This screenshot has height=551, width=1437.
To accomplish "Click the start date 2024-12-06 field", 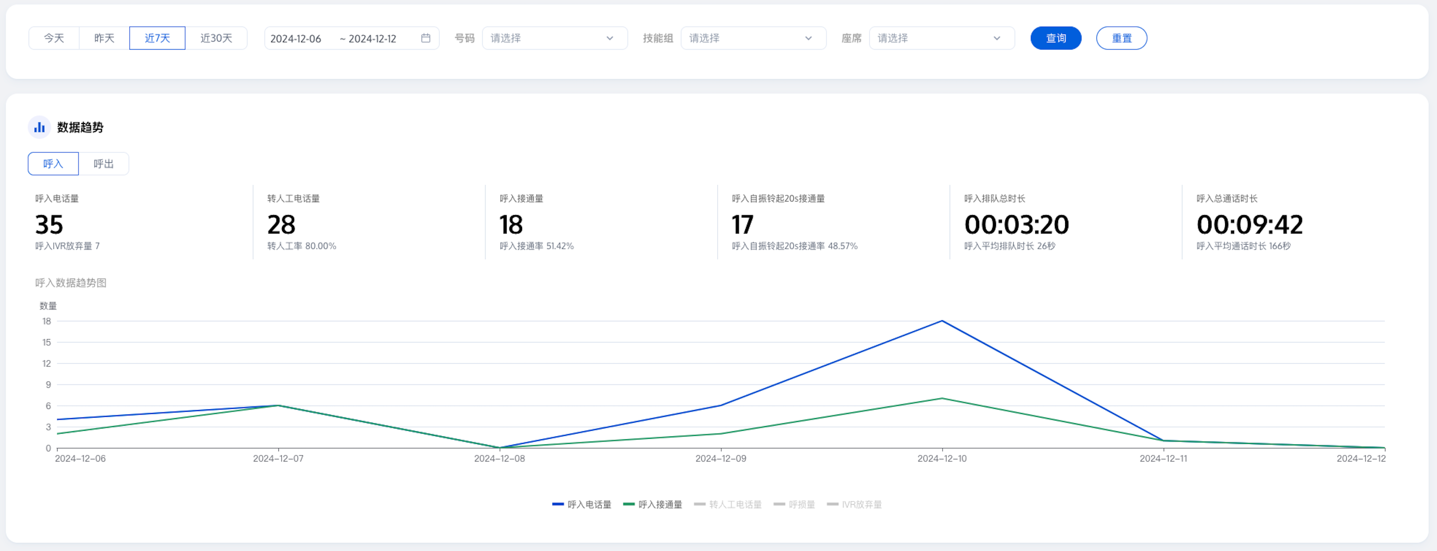I will (296, 38).
